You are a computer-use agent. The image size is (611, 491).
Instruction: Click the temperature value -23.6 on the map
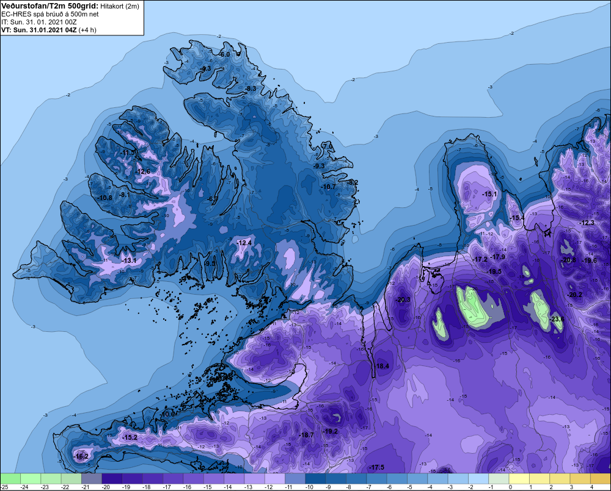(x=557, y=319)
